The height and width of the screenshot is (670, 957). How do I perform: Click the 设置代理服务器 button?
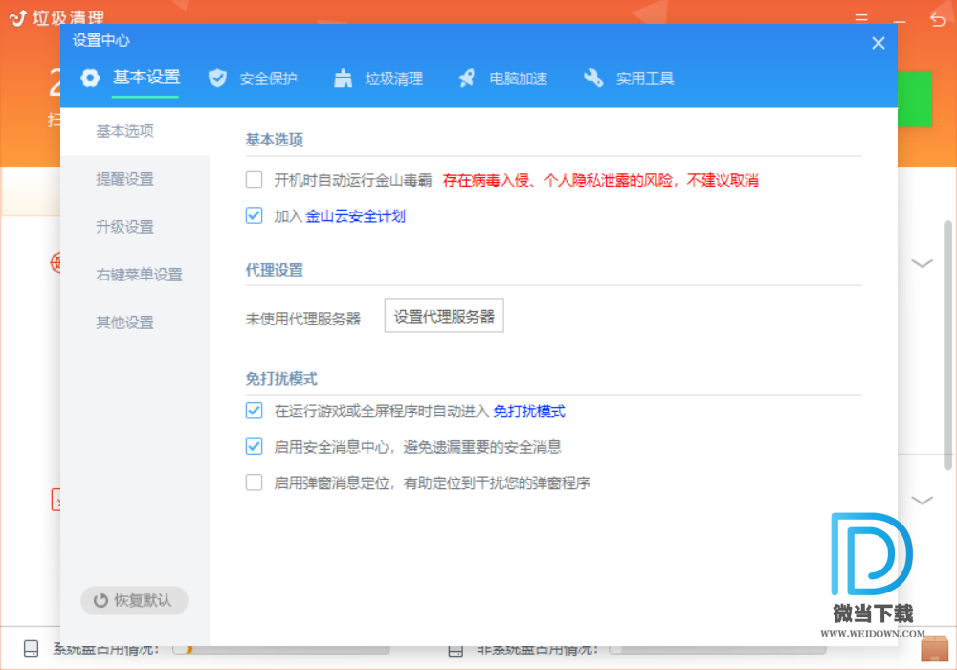pos(444,316)
